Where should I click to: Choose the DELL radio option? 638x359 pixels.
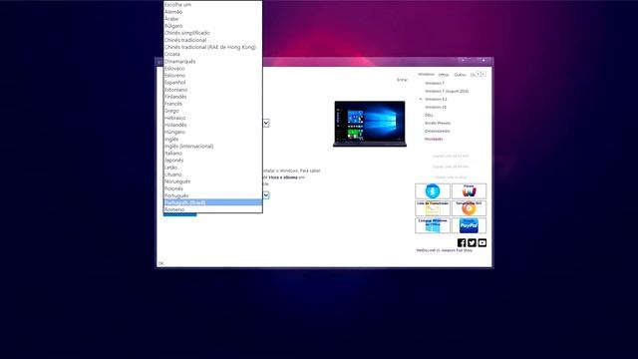(x=429, y=116)
